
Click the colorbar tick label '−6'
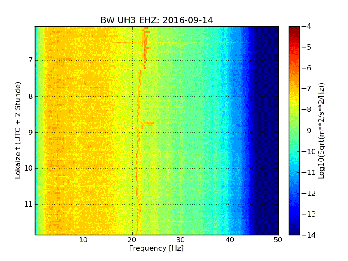(307, 68)
